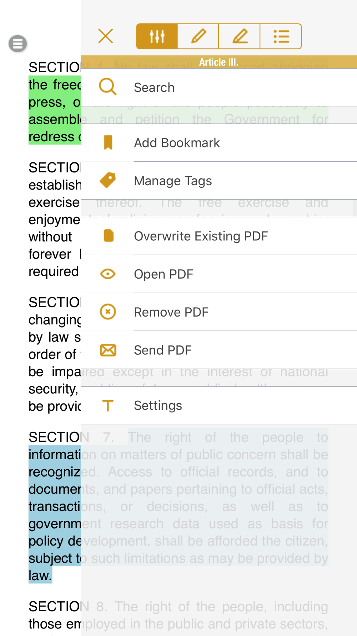Close the side menu with X icon
The height and width of the screenshot is (636, 357).
[106, 36]
